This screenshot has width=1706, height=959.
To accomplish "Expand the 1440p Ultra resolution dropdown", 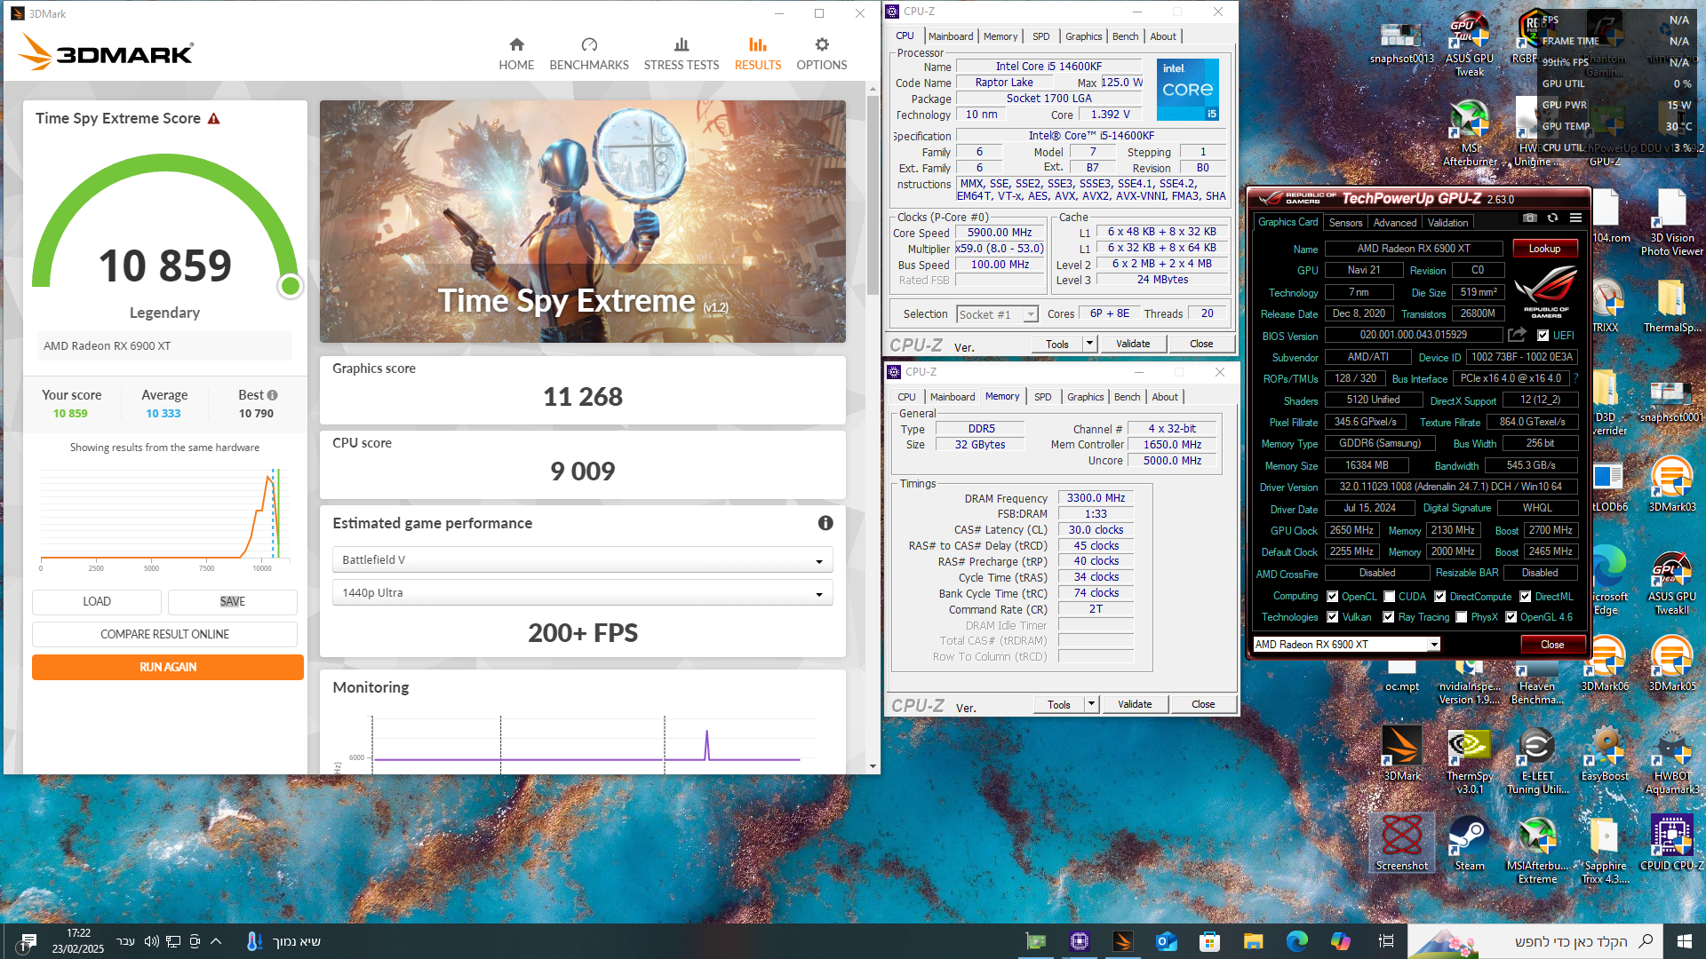I will [582, 593].
